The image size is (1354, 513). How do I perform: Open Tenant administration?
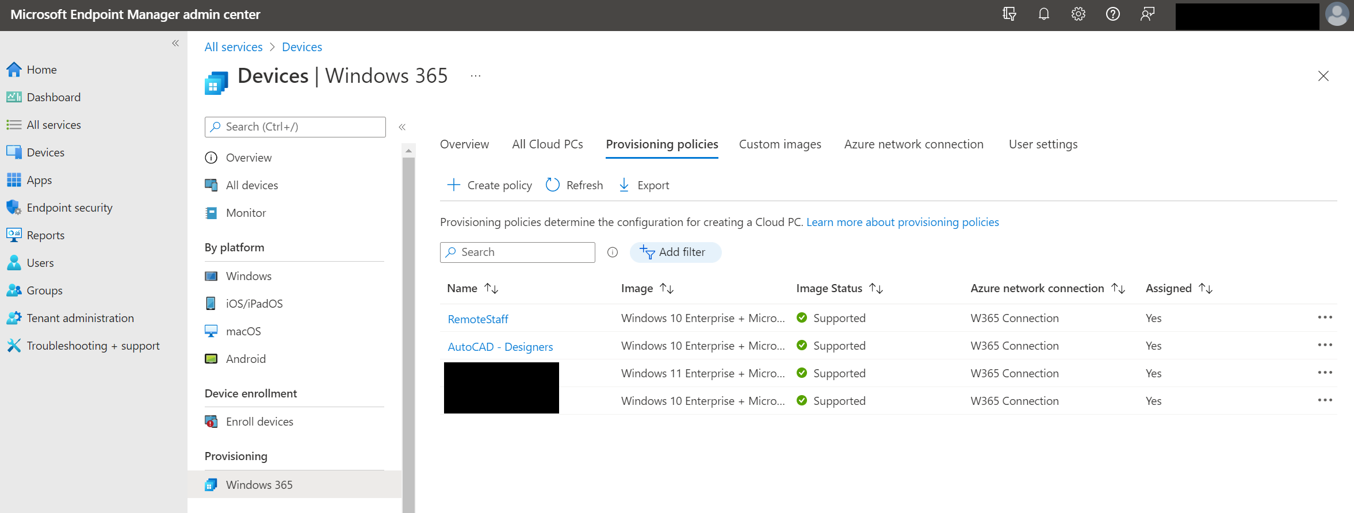pyautogui.click(x=70, y=318)
